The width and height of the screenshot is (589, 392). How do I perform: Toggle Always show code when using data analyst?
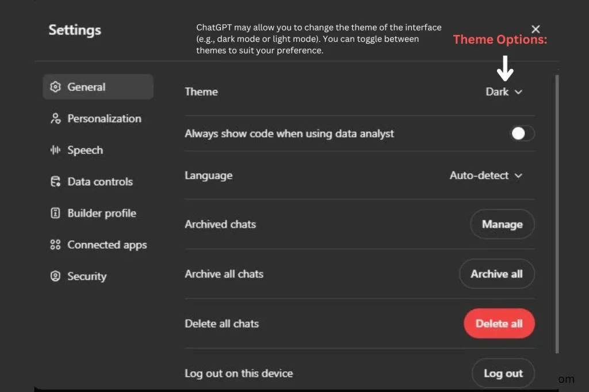522,134
